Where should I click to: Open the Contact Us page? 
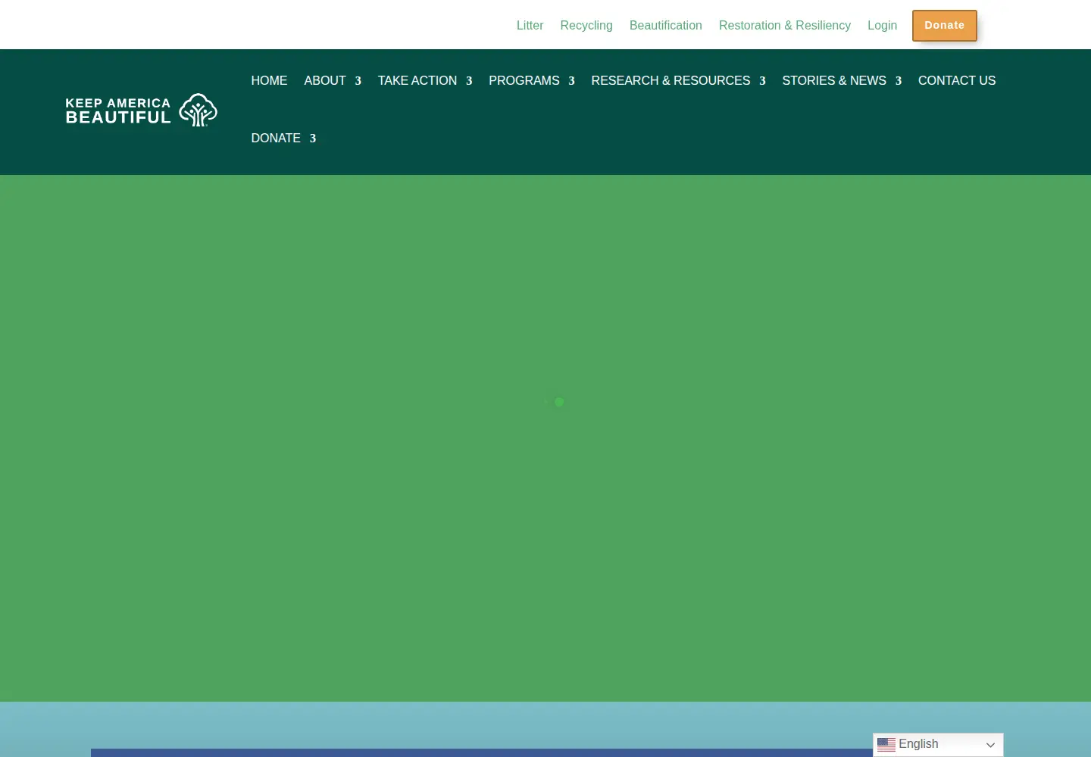pyautogui.click(x=957, y=80)
